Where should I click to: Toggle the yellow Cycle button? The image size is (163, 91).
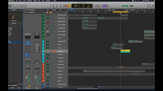69,6
